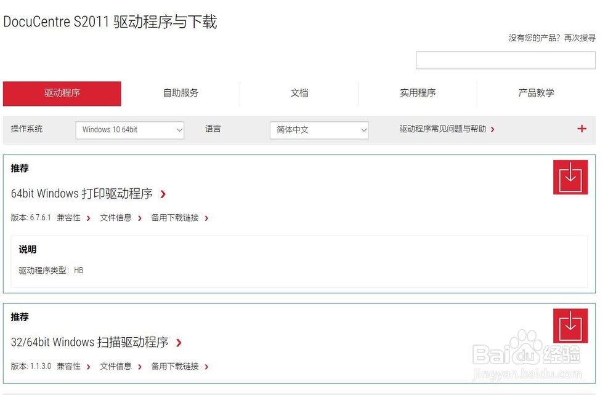Click the 驱动程序类型: HB text
616x395 pixels.
coord(51,270)
